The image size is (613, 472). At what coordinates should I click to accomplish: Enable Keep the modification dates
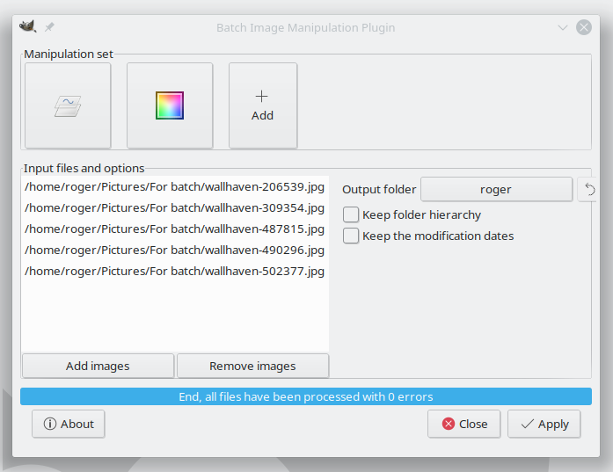tap(352, 236)
